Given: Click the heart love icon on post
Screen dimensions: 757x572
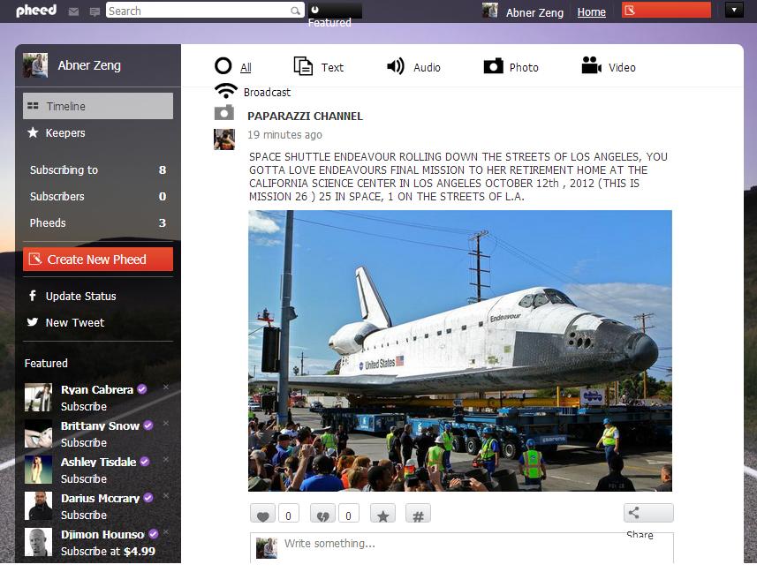Looking at the screenshot, I should pos(262,515).
